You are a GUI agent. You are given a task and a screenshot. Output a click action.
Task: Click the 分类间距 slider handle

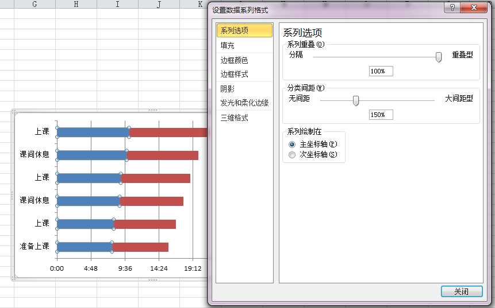tap(356, 101)
